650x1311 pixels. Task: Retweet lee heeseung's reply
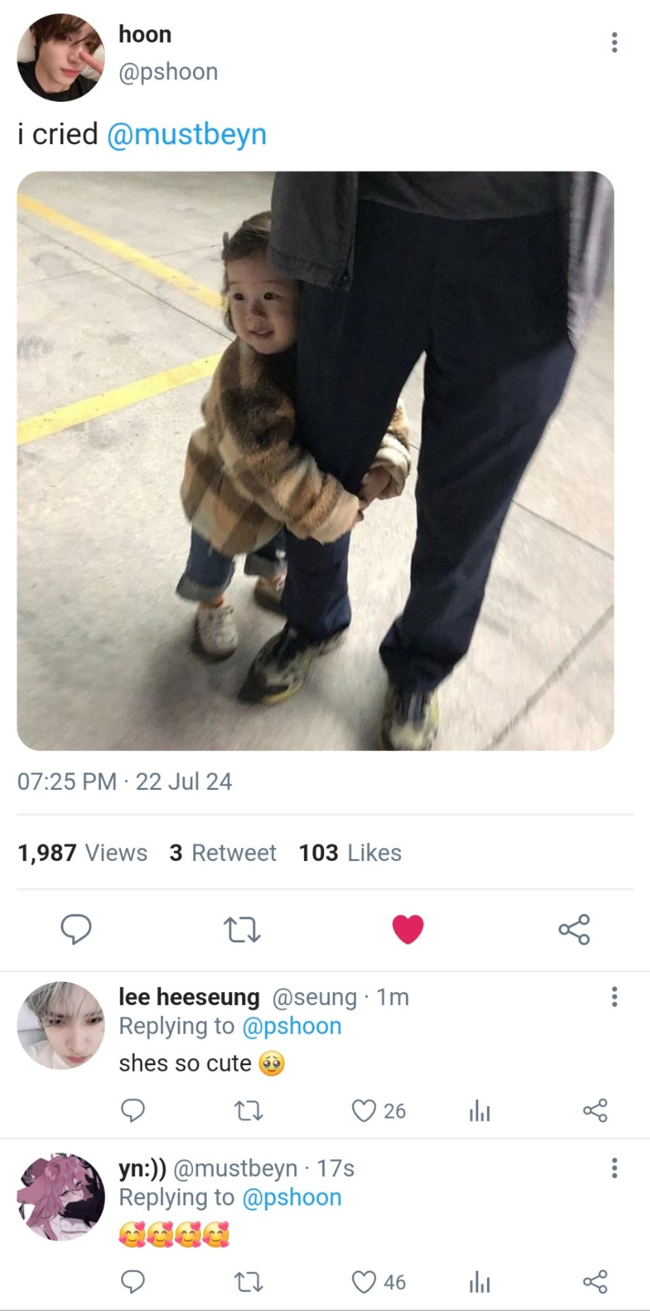[x=249, y=1111]
